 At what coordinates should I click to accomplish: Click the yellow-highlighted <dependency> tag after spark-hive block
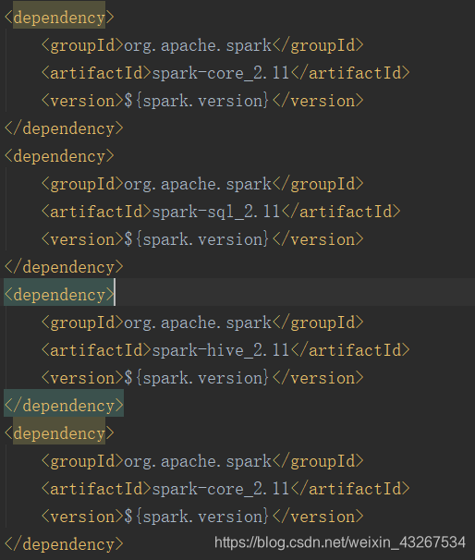pos(59,433)
